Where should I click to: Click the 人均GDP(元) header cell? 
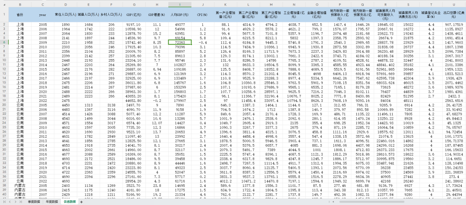180,15
